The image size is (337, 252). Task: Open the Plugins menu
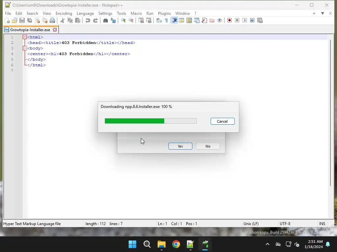164,13
